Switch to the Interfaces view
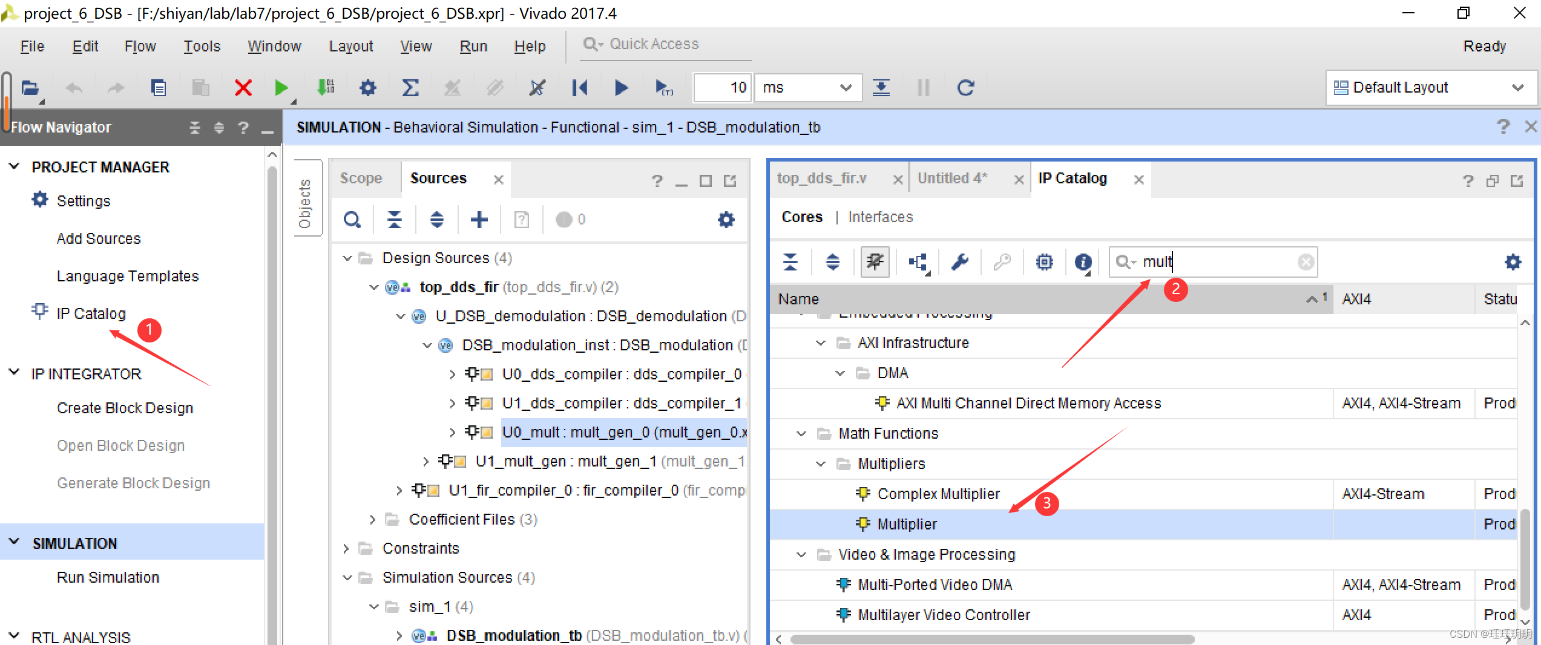Screen dimensions: 1541x645 click(880, 217)
